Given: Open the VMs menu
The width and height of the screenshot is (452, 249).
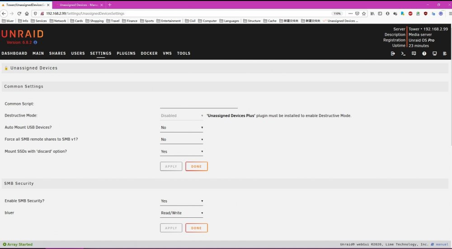Looking at the screenshot, I should coord(167,53).
